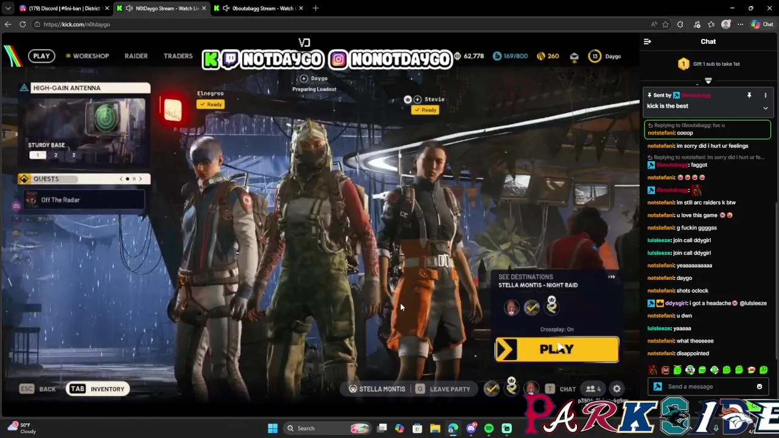
Task: Expand See Destinations arrows
Action: (611, 277)
